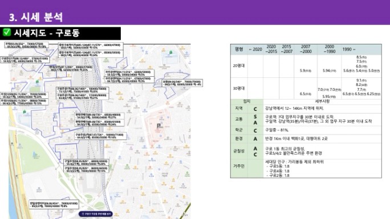The image size is (390, 219).
Task: Select the 지역 row label
Action: pos(239,109)
